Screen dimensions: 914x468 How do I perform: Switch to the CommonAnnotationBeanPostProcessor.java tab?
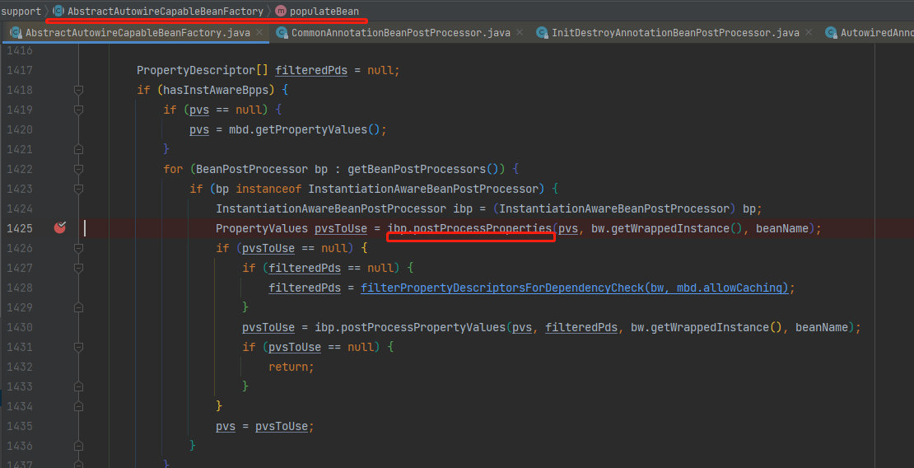[400, 33]
